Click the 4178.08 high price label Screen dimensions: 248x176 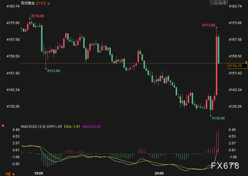[38, 16]
